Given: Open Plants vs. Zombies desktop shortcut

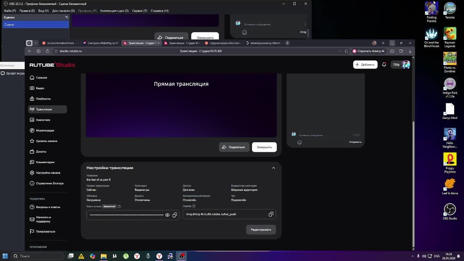Looking at the screenshot, I should coord(450,62).
